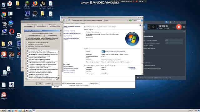The height and width of the screenshot is (112, 200).
Task: Open the System window address bar dropdown arrow
Action: [x=128, y=20]
